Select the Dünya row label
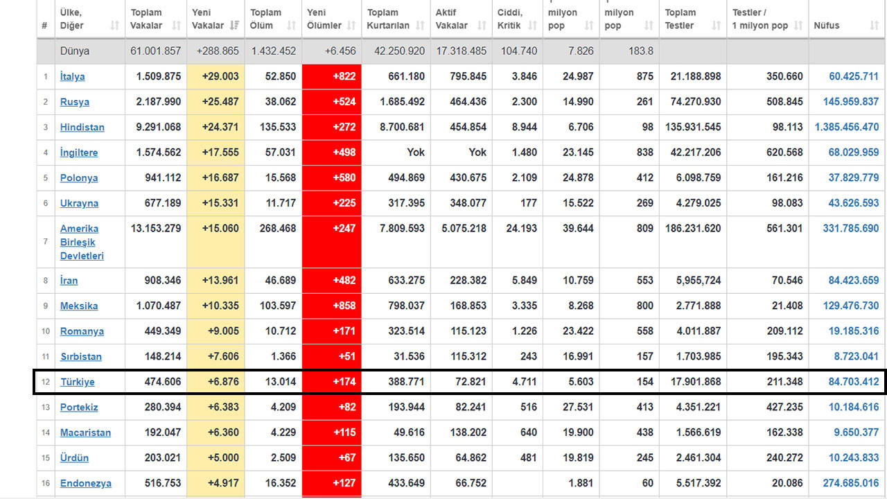Screen dimensions: 887x499 click(x=75, y=51)
